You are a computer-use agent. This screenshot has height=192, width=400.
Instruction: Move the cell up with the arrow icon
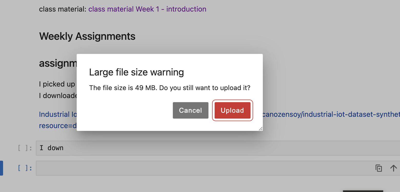(x=393, y=168)
